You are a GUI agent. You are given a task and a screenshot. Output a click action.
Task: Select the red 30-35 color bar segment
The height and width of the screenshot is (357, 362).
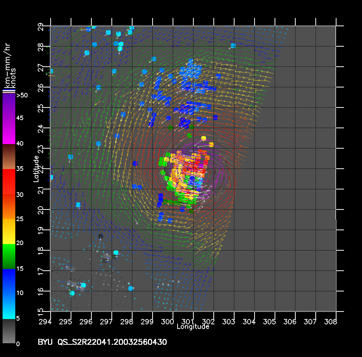point(9,182)
